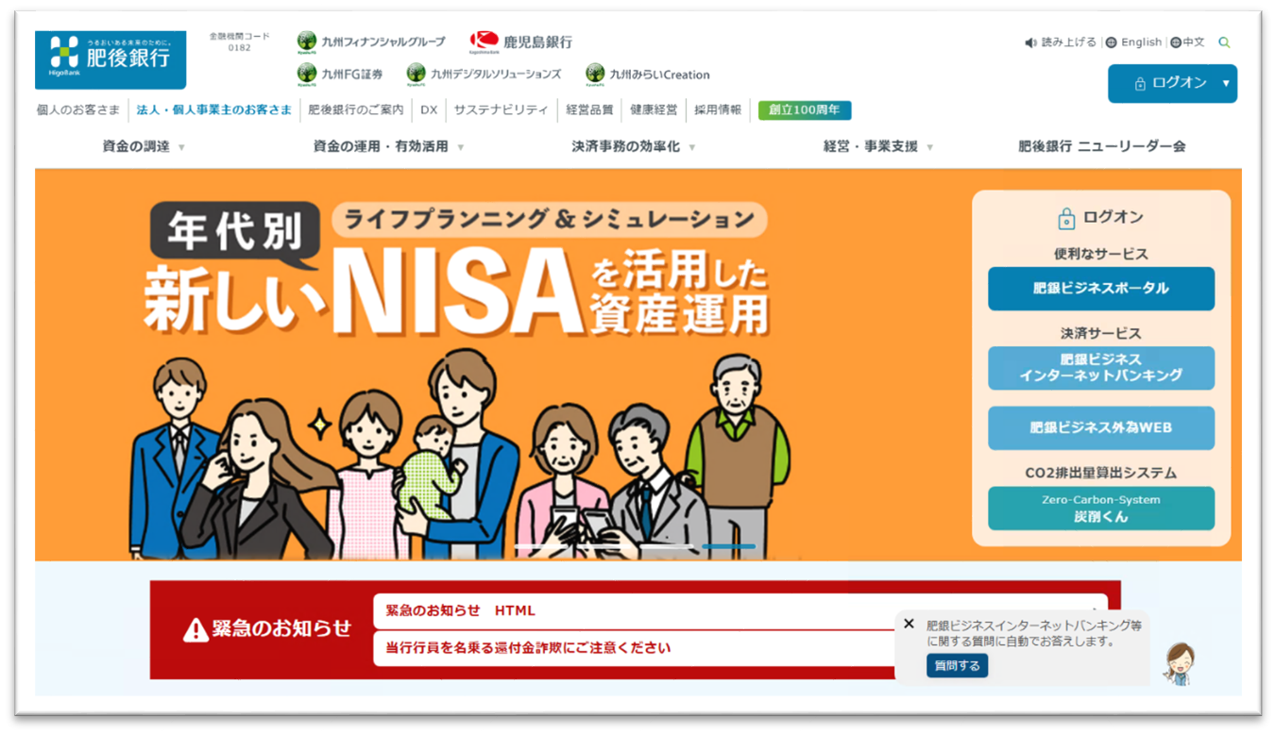Image resolution: width=1276 pixels, height=735 pixels.
Task: Click the 肥銀ビジネスポータル button
Action: click(x=1101, y=289)
